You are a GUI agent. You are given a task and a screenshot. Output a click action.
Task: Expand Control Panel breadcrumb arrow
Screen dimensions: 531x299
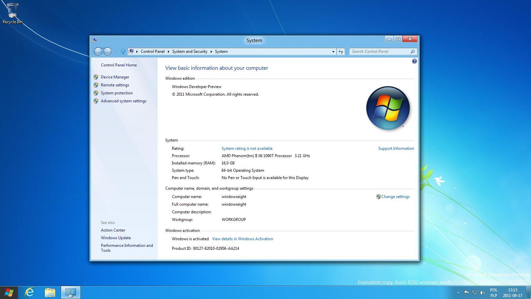coord(168,51)
